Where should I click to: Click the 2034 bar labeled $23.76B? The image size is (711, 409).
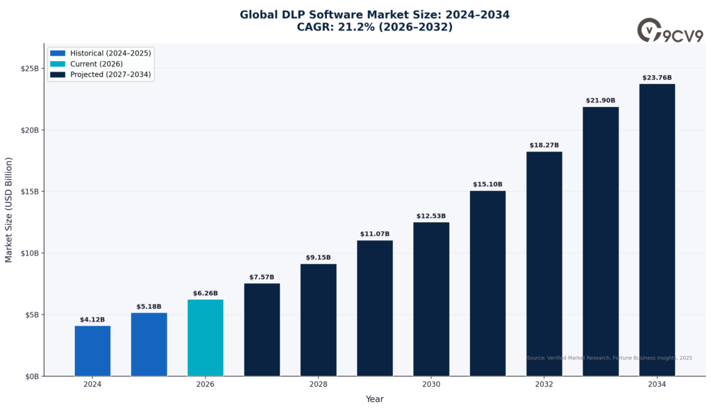coord(657,230)
